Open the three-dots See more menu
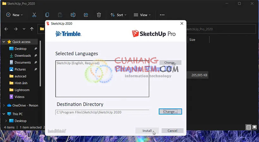 click(162, 15)
